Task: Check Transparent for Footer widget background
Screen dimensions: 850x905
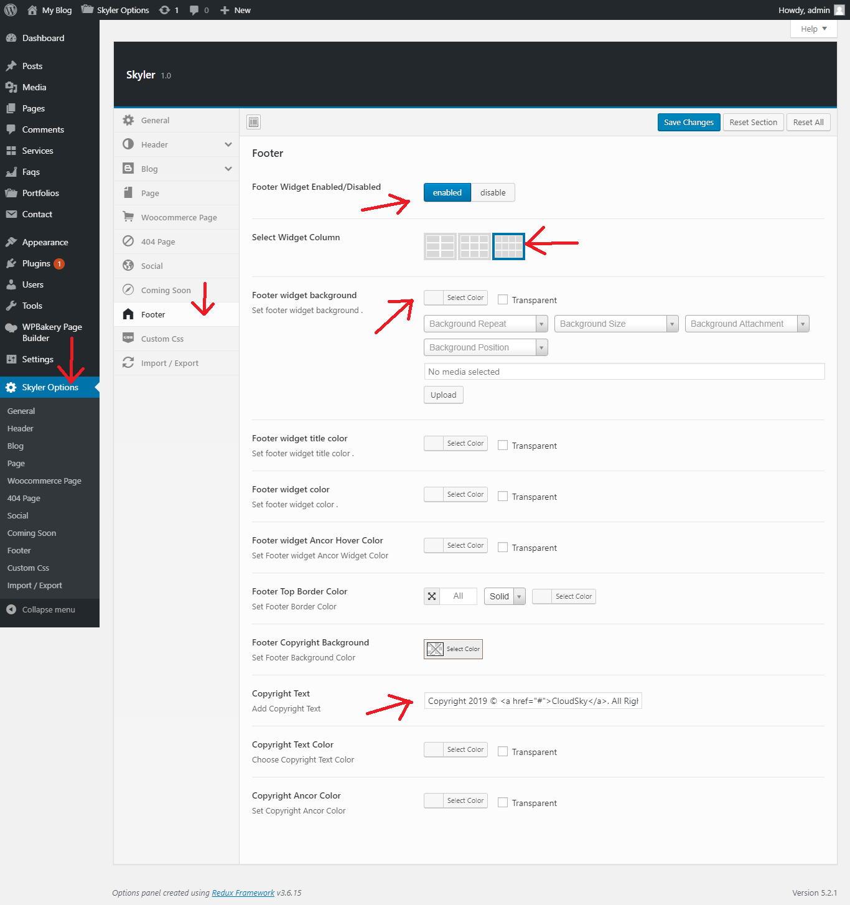Action: pos(503,299)
